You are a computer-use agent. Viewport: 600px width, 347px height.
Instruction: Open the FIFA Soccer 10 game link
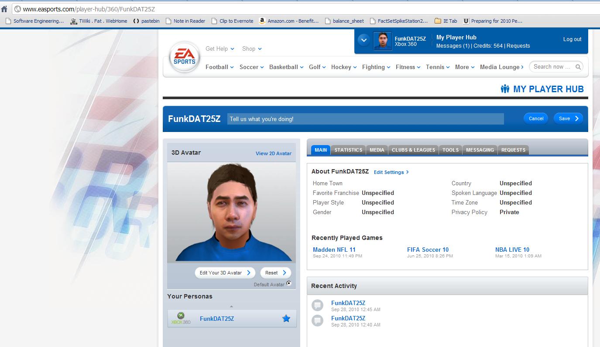tap(428, 250)
